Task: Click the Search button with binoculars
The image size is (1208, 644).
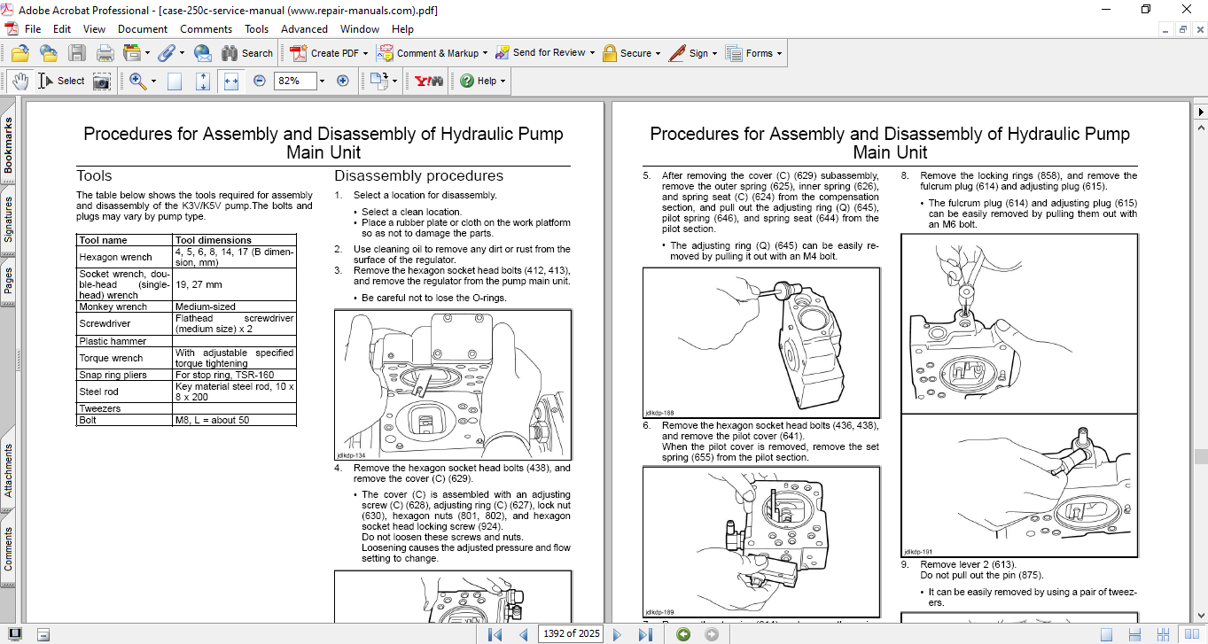Action: point(246,53)
